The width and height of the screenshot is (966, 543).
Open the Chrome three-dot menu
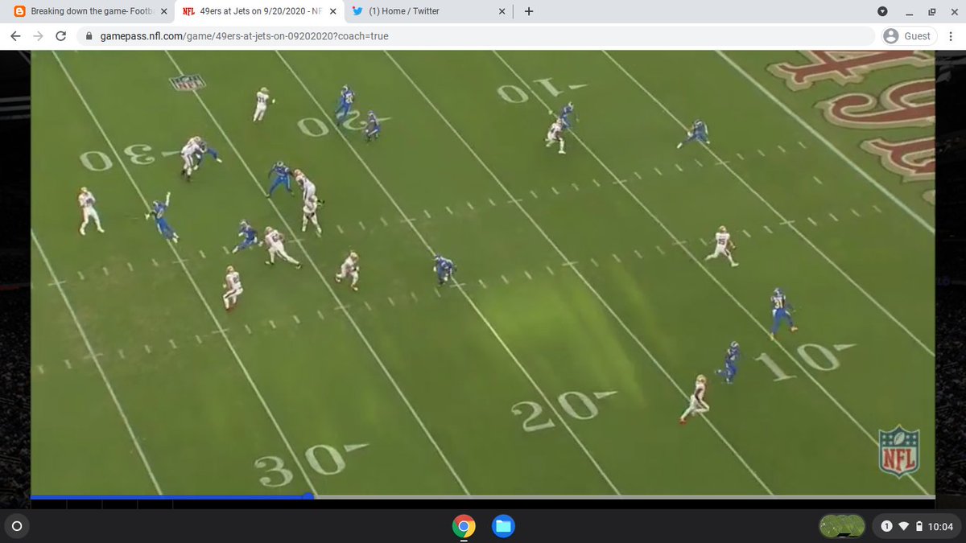[x=950, y=36]
